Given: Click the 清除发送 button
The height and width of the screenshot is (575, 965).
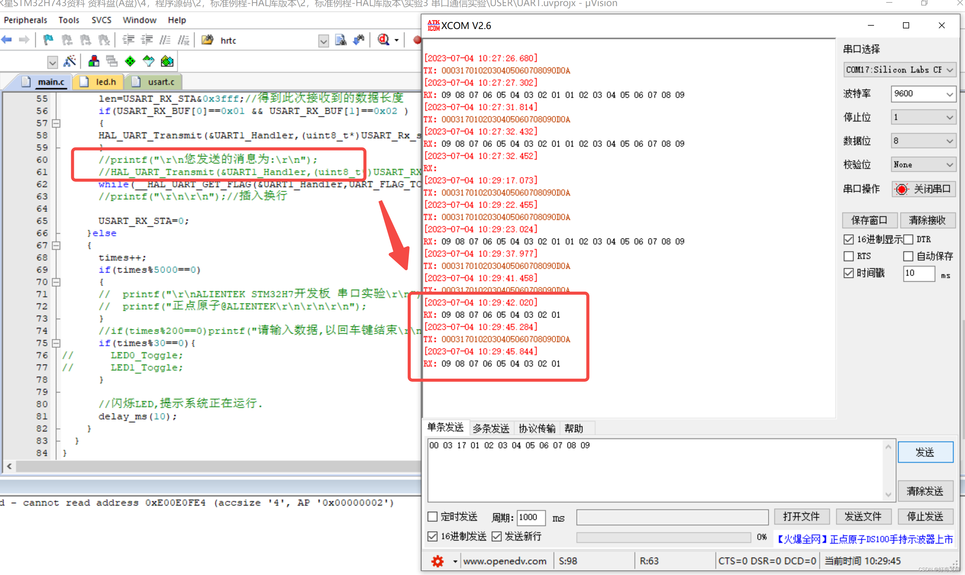Looking at the screenshot, I should pos(925,491).
